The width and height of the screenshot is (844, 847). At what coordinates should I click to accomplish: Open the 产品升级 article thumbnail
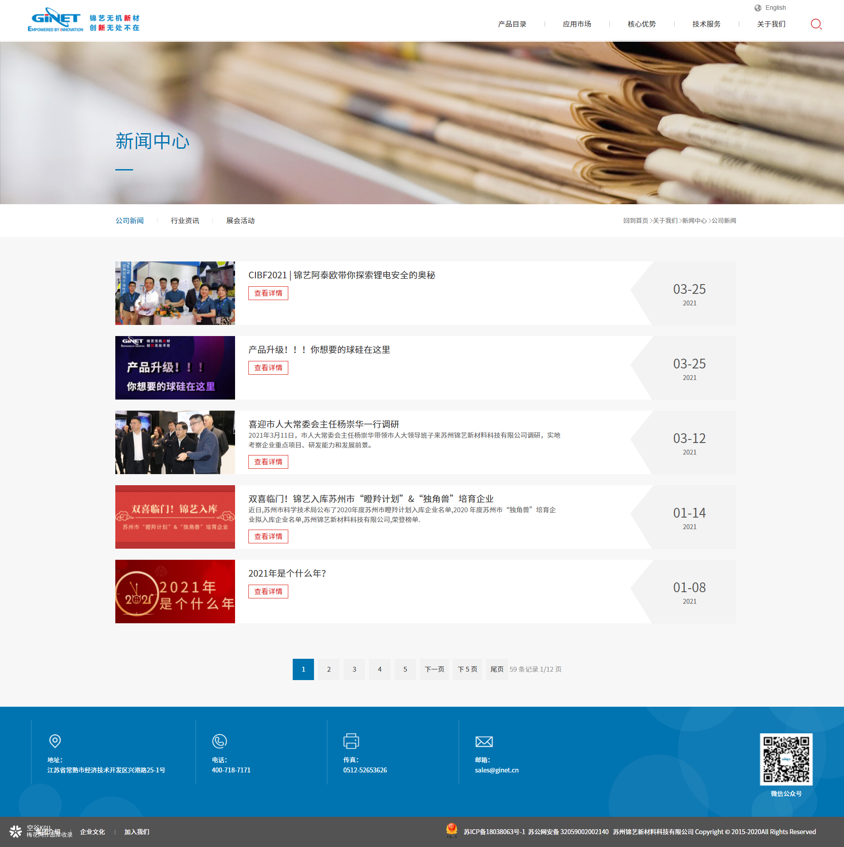175,368
